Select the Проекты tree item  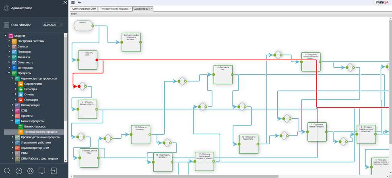[27, 116]
